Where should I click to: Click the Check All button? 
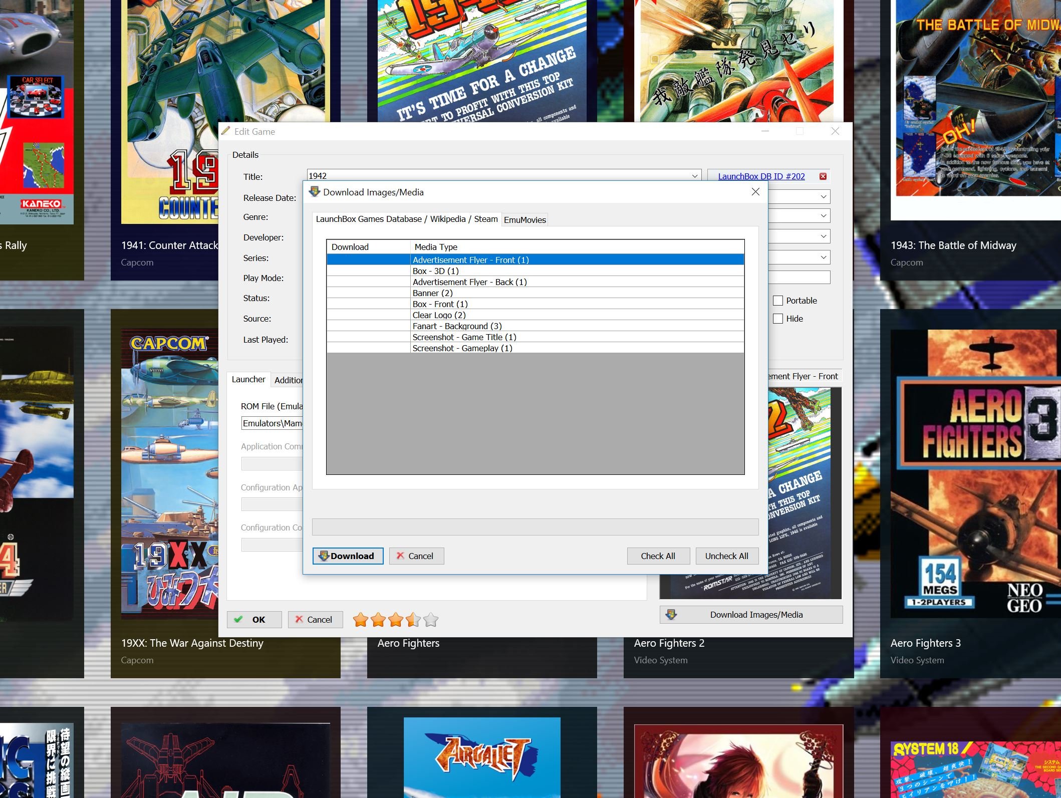(x=658, y=556)
